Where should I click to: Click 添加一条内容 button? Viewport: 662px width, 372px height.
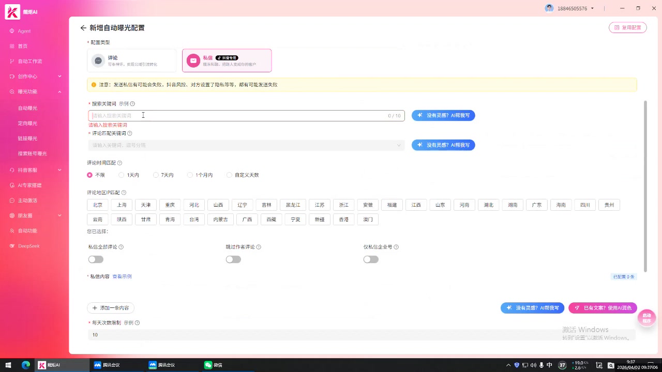coord(111,308)
